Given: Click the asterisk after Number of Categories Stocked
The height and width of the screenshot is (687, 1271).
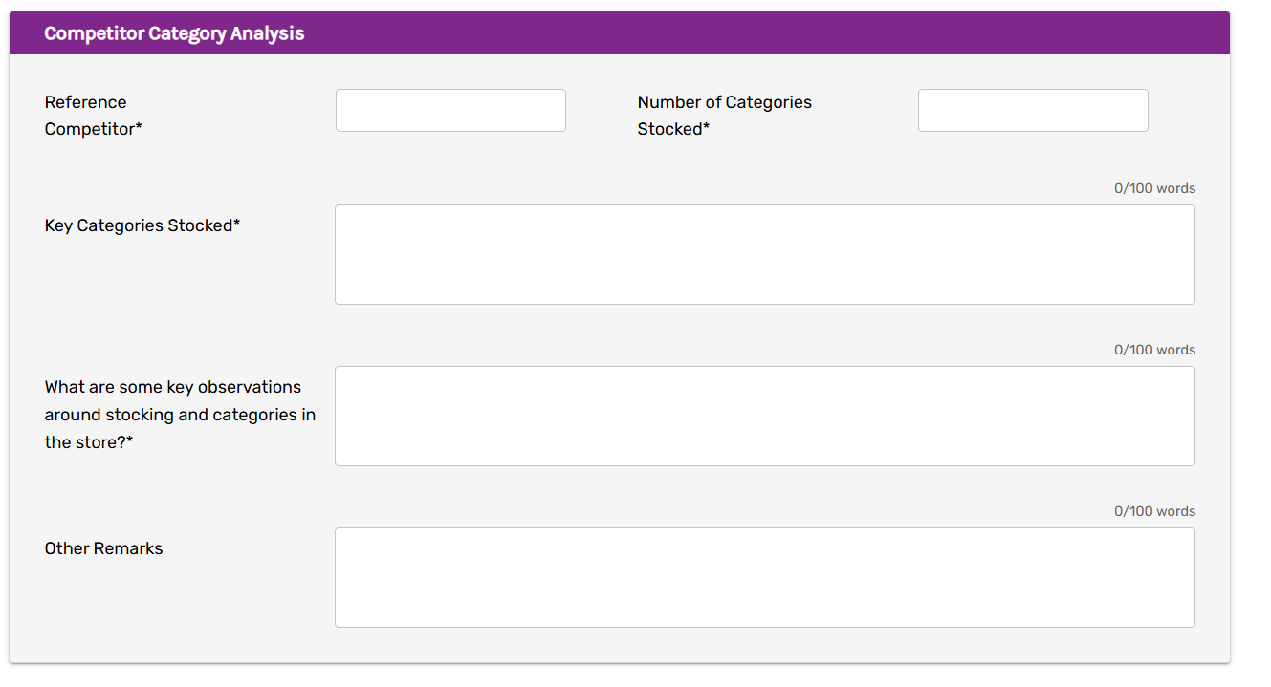Looking at the screenshot, I should click(707, 128).
